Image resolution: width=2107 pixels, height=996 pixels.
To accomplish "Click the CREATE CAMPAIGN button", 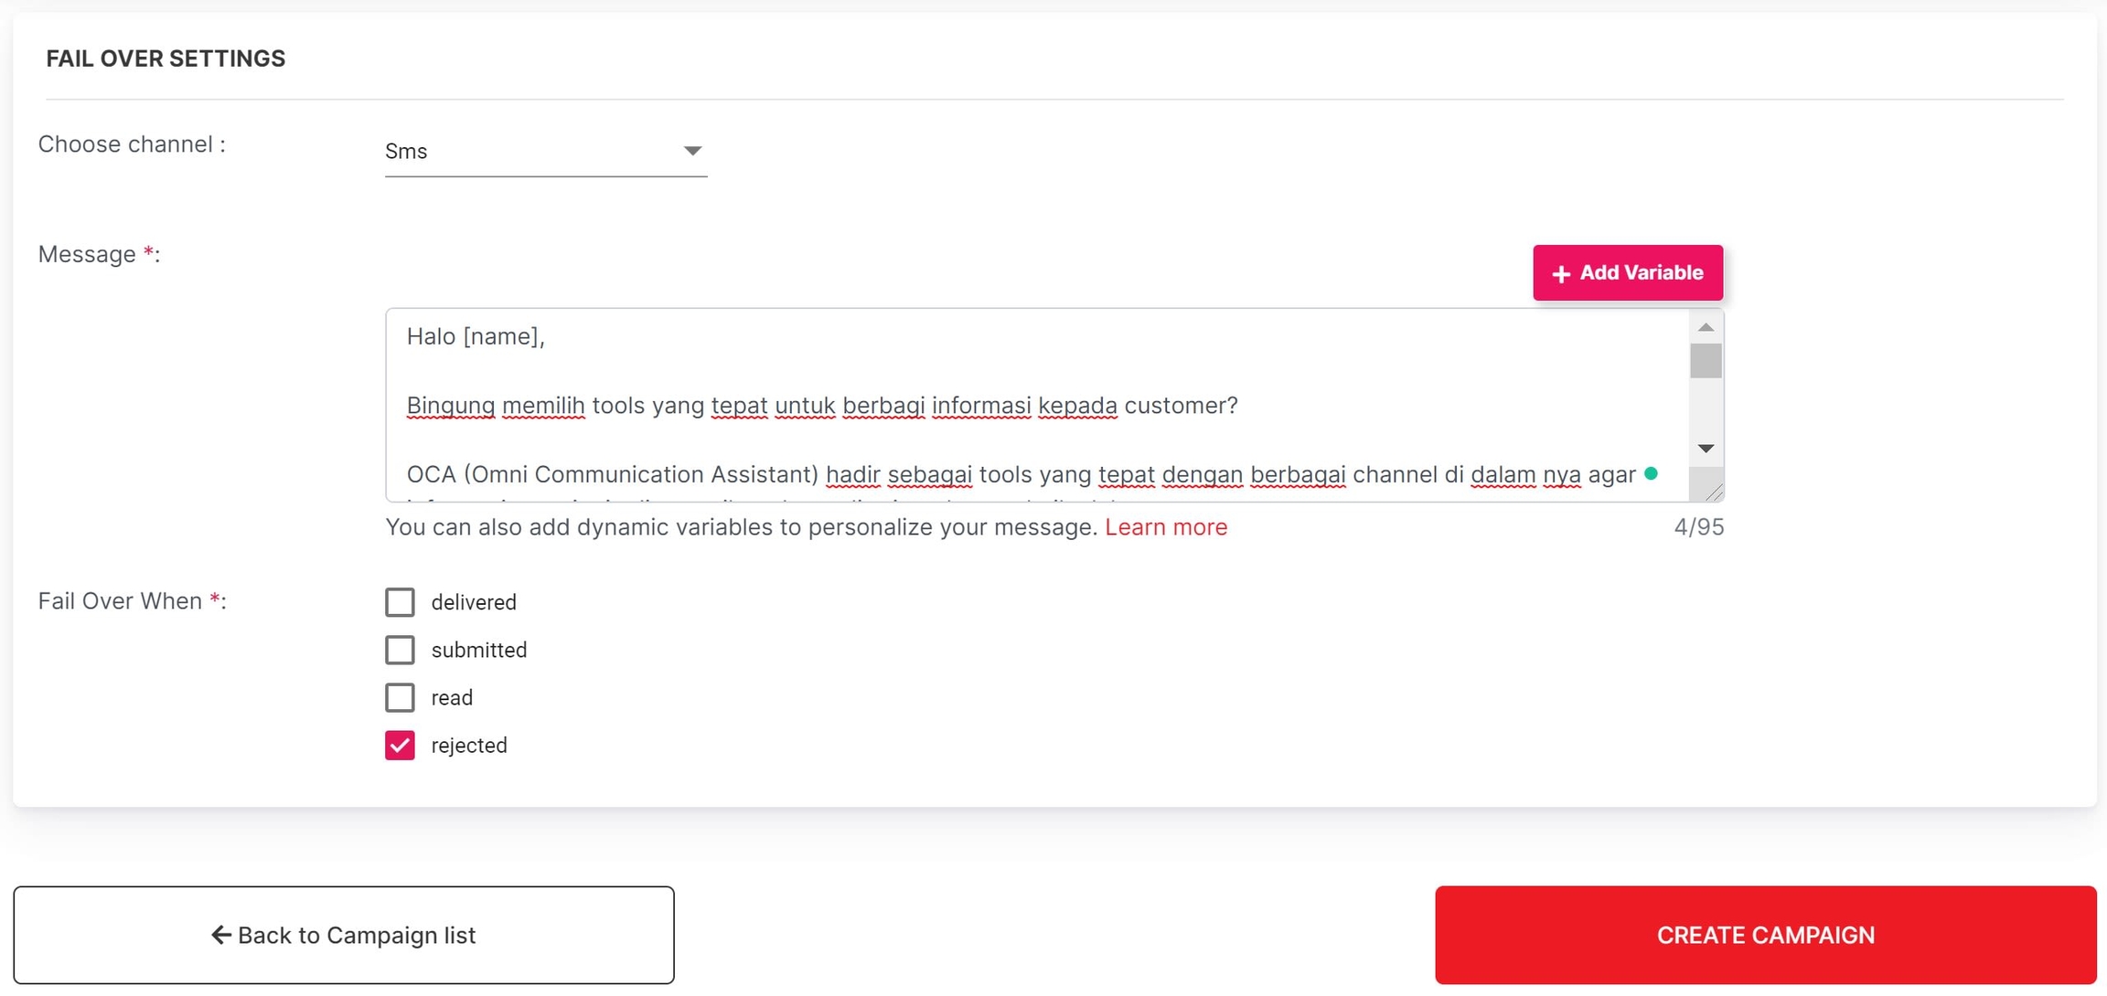I will tap(1765, 935).
